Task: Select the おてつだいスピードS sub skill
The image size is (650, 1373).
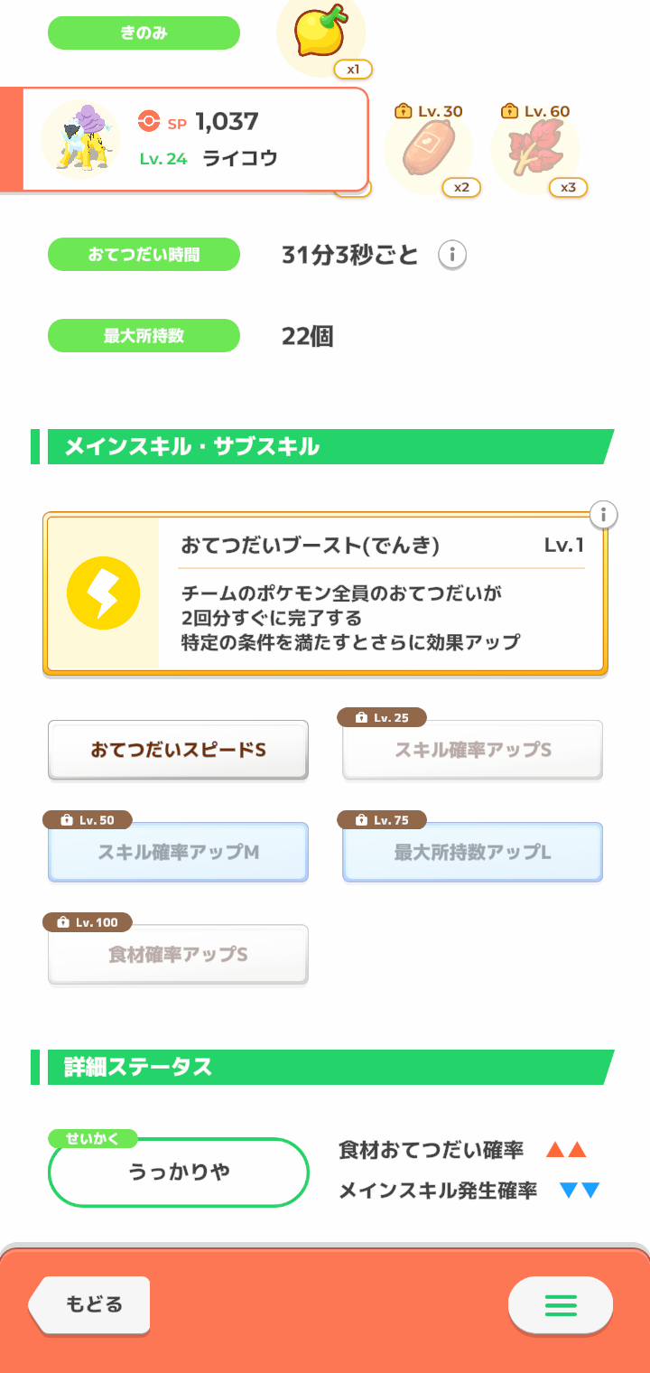Action: pyautogui.click(x=178, y=750)
